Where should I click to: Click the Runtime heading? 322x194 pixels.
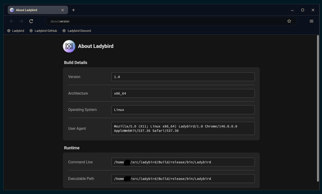(x=72, y=148)
